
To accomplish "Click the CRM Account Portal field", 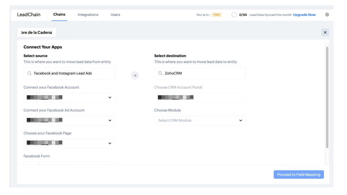I will click(x=200, y=97).
